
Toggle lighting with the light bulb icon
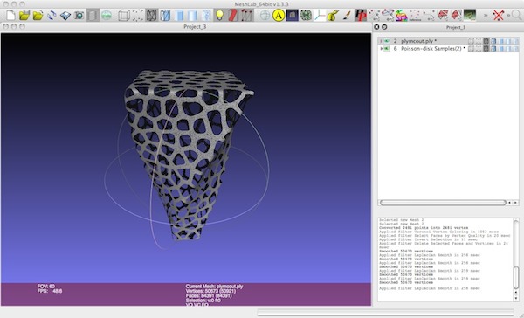[219, 16]
